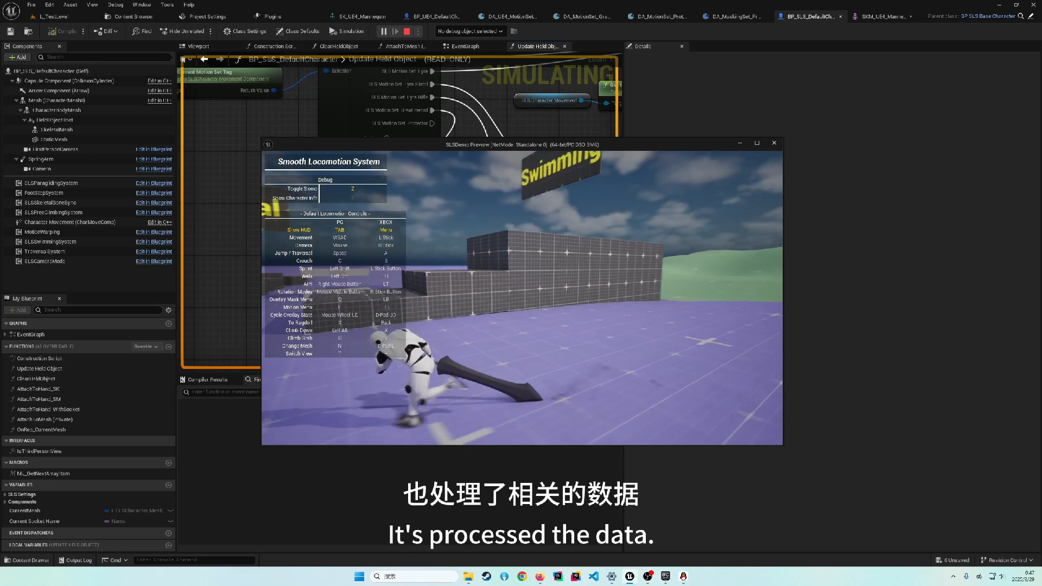Collapse the SpringArm tree node
The width and height of the screenshot is (1042, 586).
point(16,160)
